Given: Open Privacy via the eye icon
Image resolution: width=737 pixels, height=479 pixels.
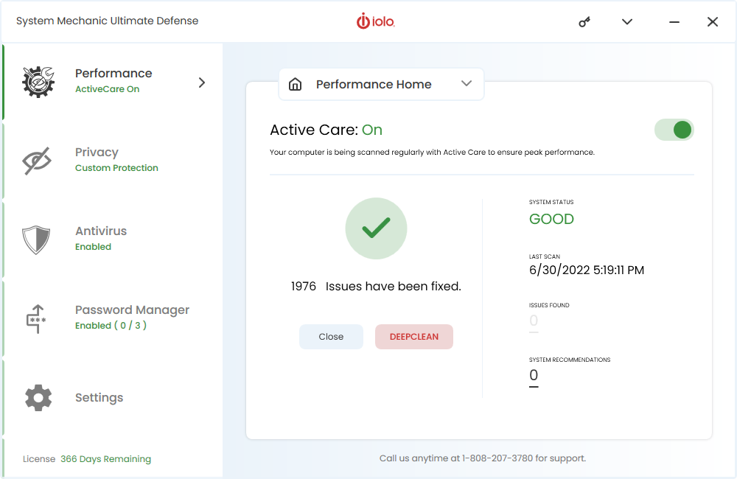Looking at the screenshot, I should 38,161.
